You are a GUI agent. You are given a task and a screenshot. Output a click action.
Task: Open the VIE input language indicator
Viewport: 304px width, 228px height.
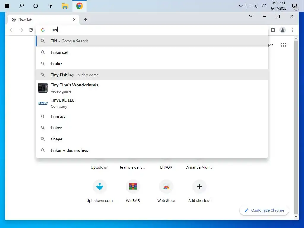coord(264,6)
